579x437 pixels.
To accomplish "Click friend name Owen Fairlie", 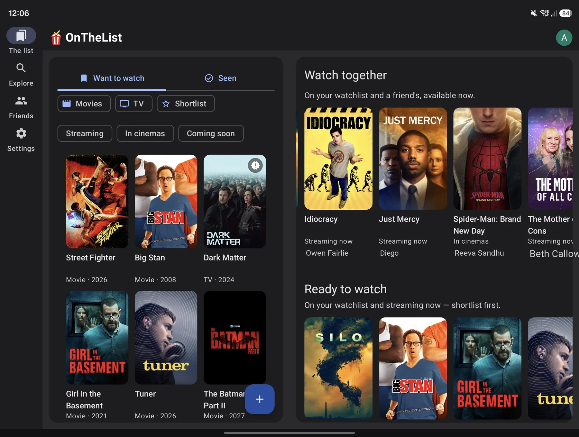I will tap(327, 253).
